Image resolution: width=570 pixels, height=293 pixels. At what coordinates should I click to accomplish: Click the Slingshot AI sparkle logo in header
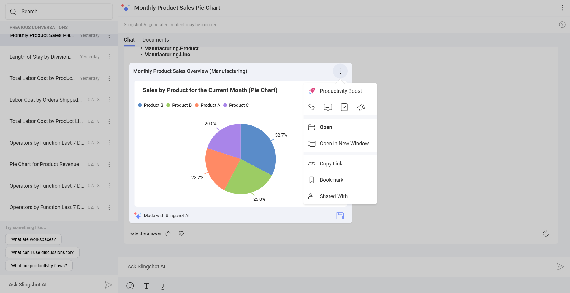pyautogui.click(x=126, y=8)
